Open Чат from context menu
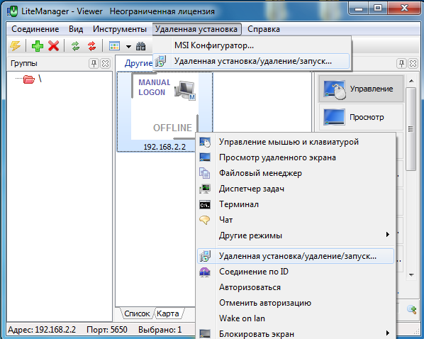 tap(295, 220)
